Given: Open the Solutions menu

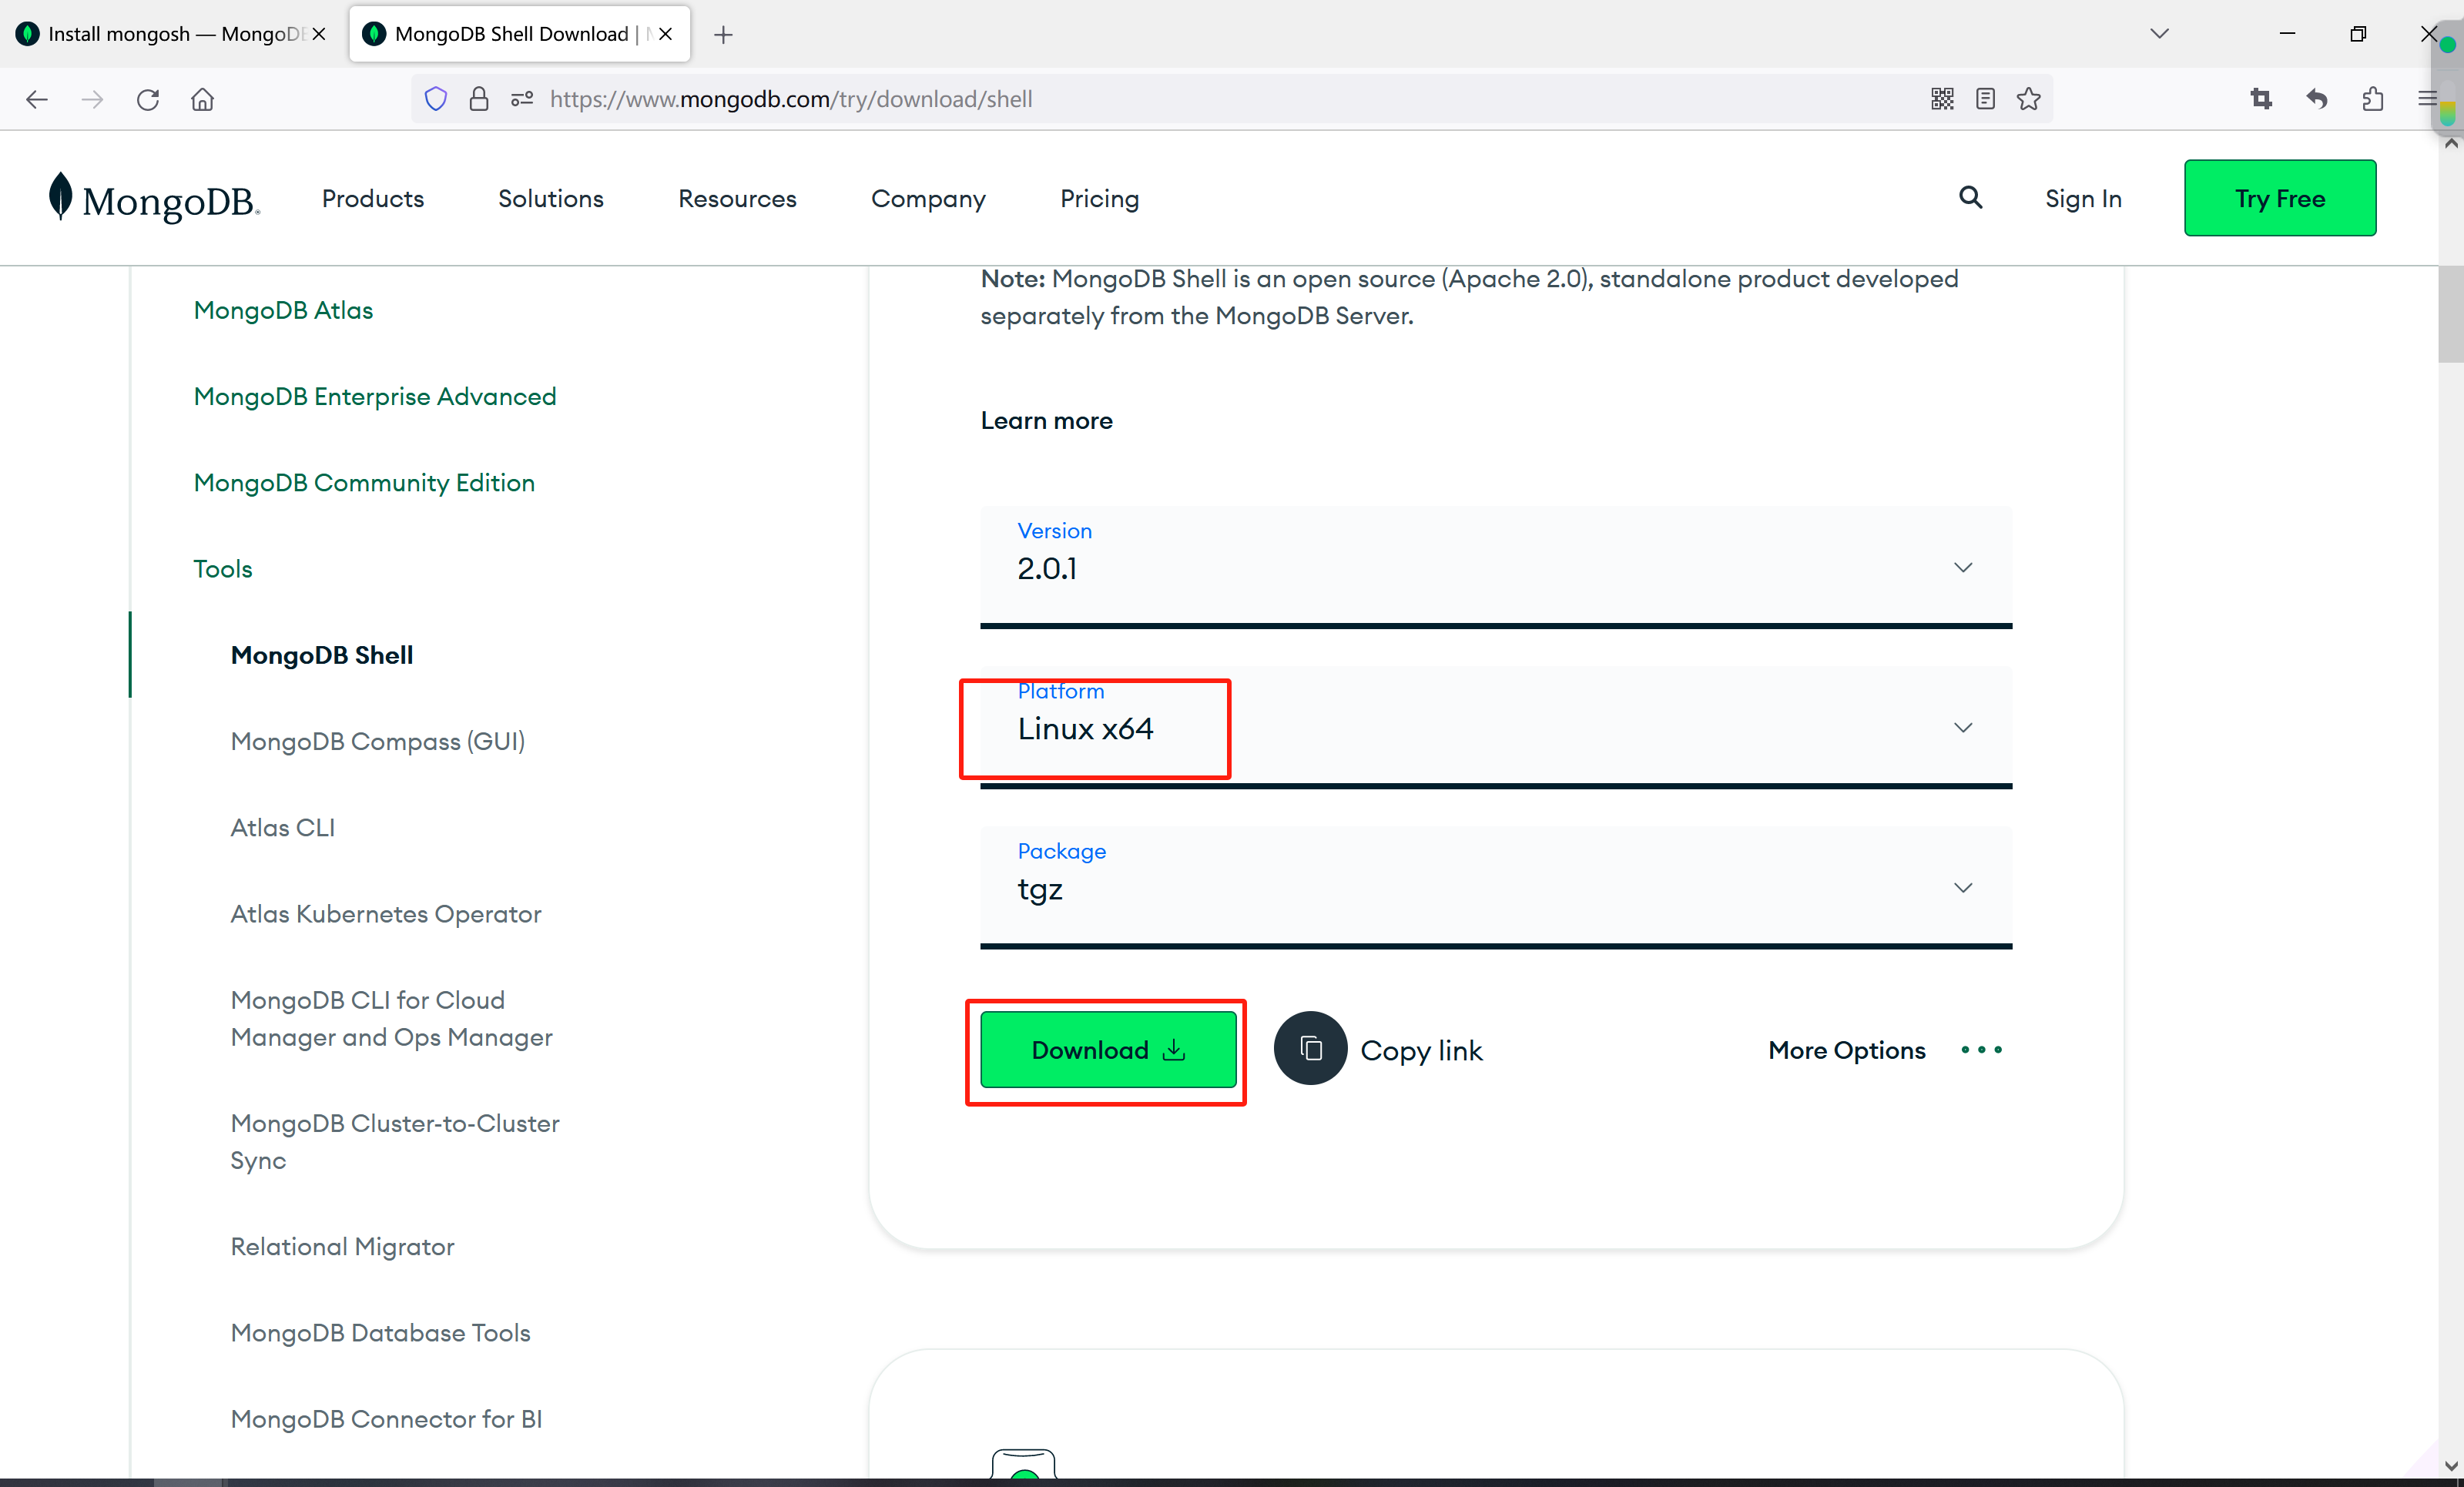Looking at the screenshot, I should tap(551, 199).
